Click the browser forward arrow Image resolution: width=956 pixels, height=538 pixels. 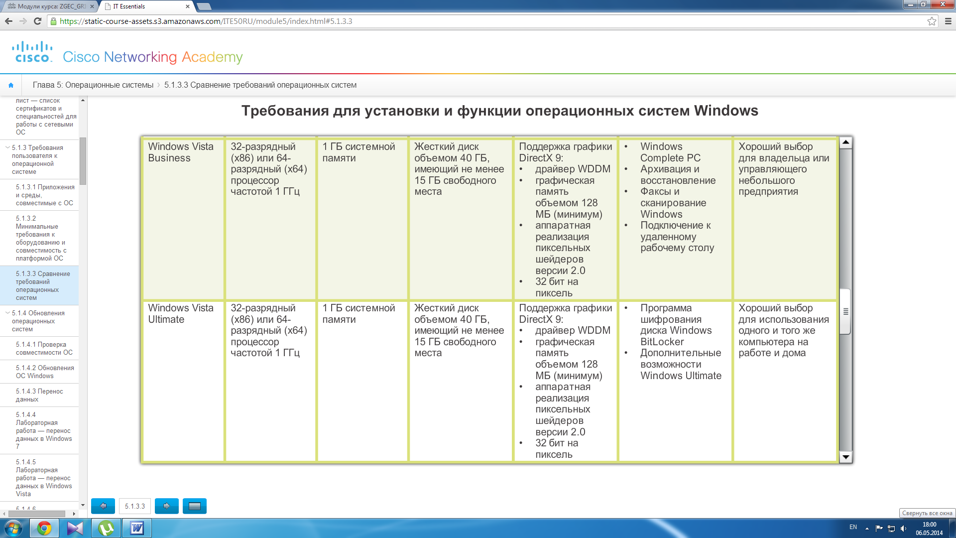23,21
